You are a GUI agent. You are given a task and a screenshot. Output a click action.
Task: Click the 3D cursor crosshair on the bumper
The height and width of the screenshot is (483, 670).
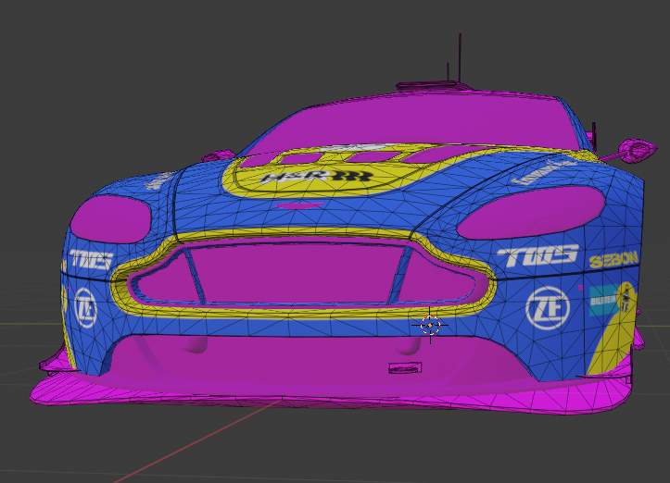[x=430, y=325]
